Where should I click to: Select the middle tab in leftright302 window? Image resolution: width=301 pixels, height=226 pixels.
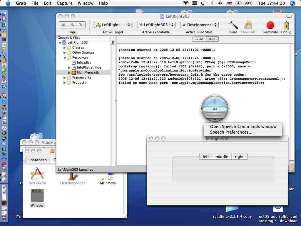[222, 157]
